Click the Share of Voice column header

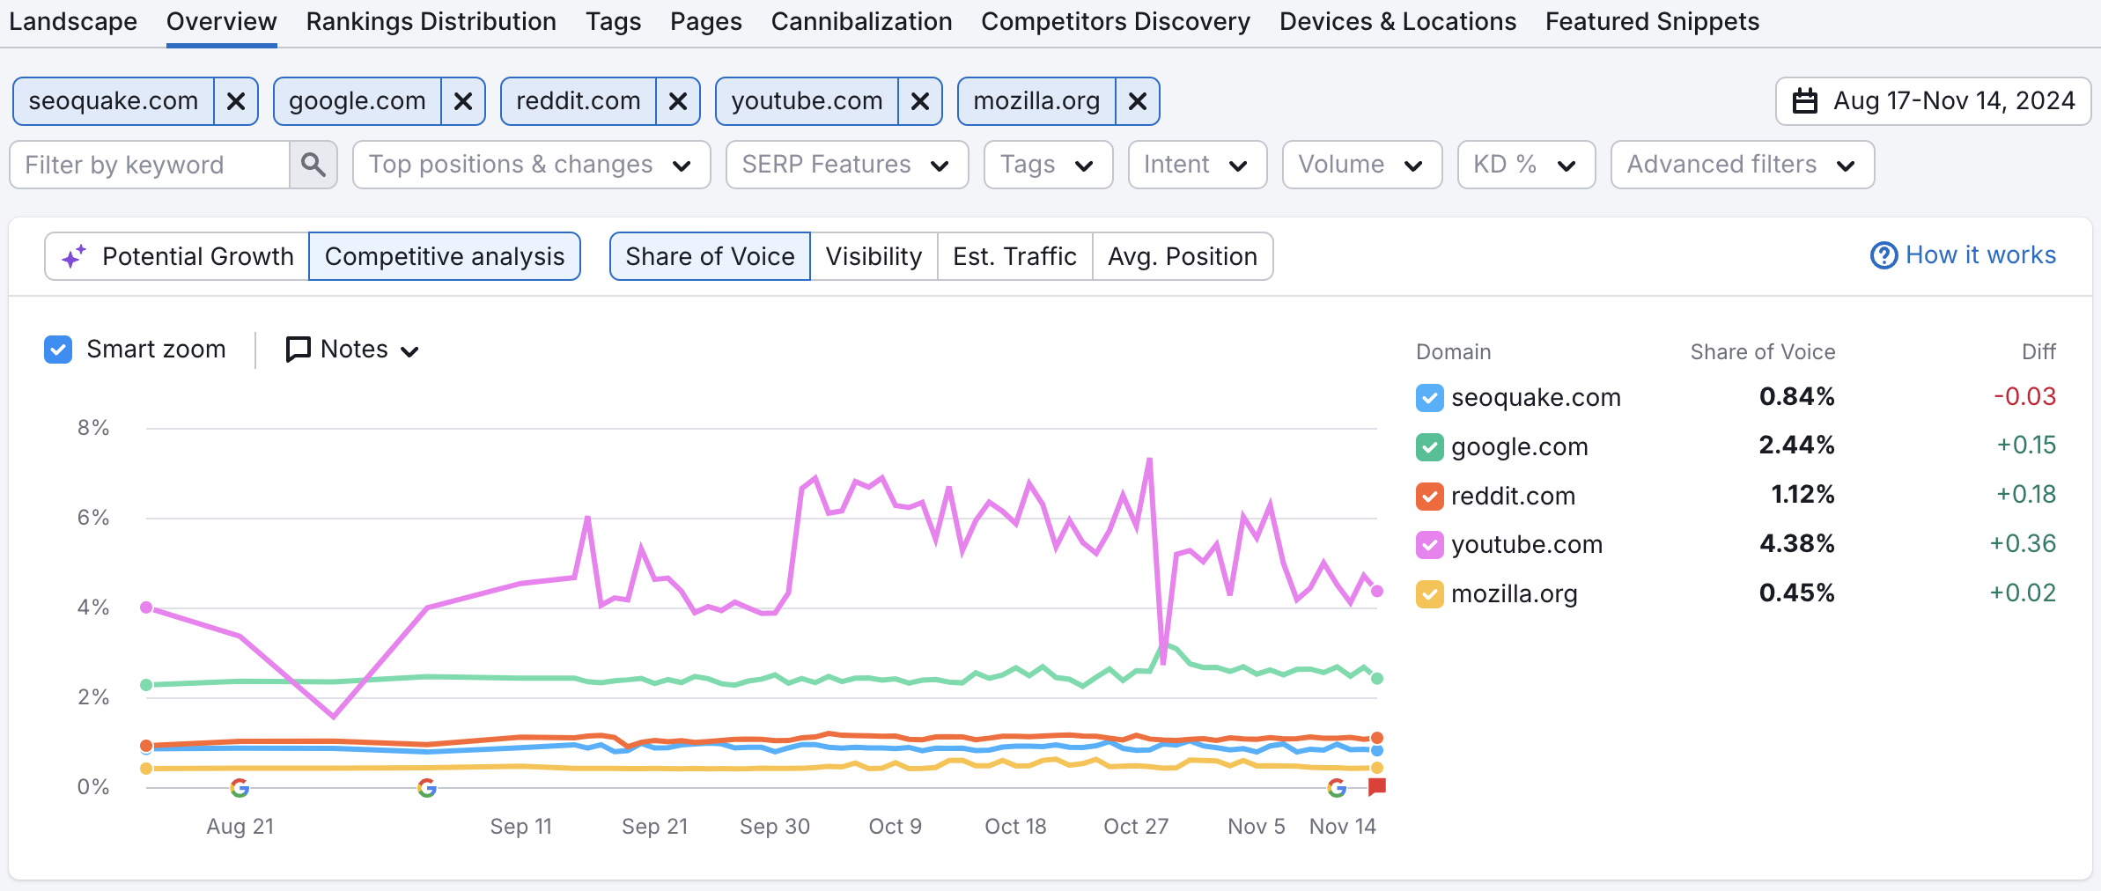[1763, 352]
